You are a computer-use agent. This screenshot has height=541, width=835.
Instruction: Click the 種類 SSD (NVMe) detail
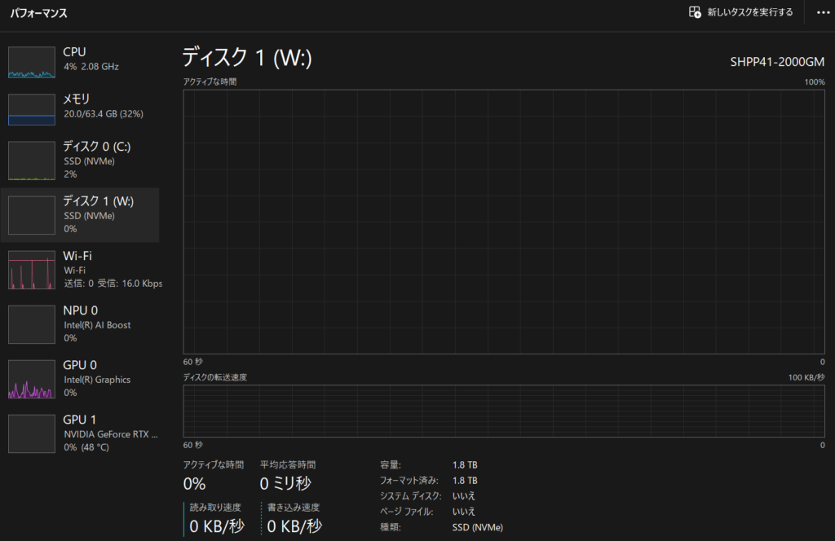tap(478, 527)
